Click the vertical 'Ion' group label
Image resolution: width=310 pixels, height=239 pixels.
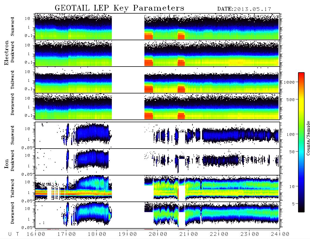pyautogui.click(x=7, y=164)
